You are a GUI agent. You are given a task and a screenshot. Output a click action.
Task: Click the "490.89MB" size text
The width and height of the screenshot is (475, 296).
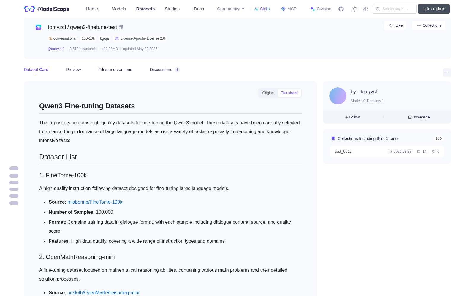[x=110, y=49]
